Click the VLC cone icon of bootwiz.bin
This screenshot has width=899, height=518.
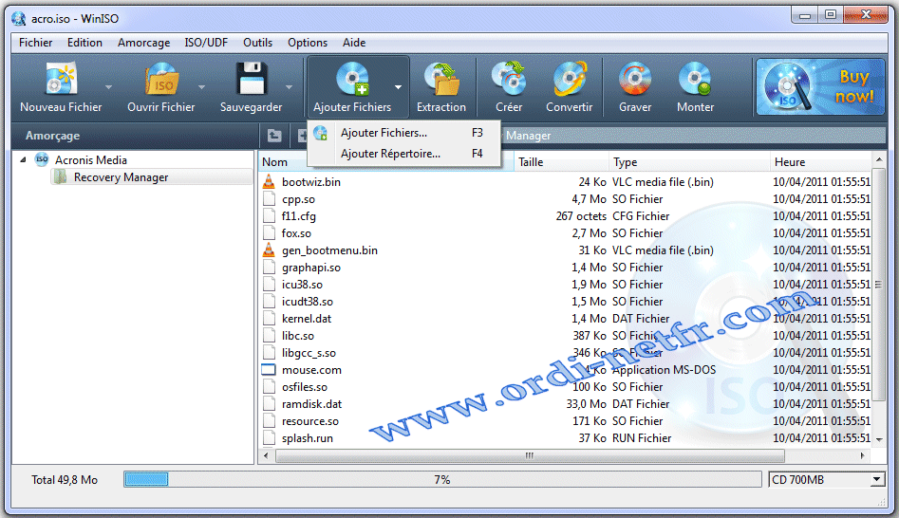click(269, 181)
